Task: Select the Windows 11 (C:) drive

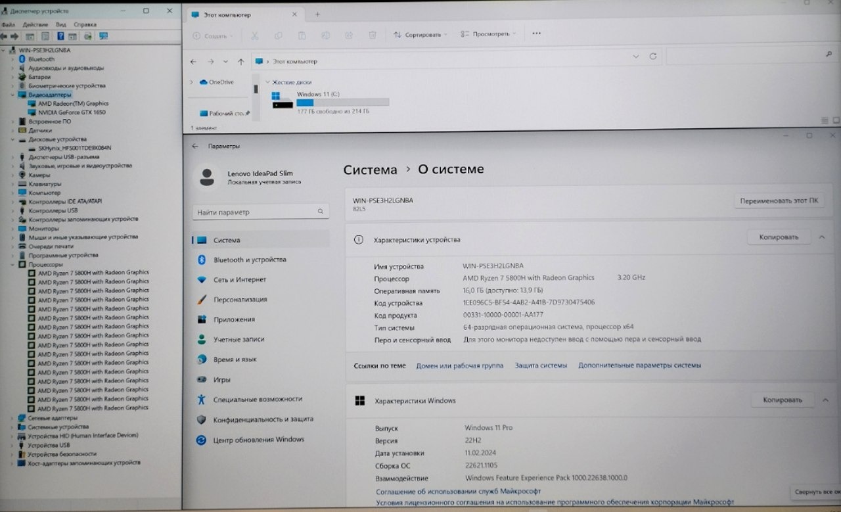Action: pyautogui.click(x=330, y=103)
